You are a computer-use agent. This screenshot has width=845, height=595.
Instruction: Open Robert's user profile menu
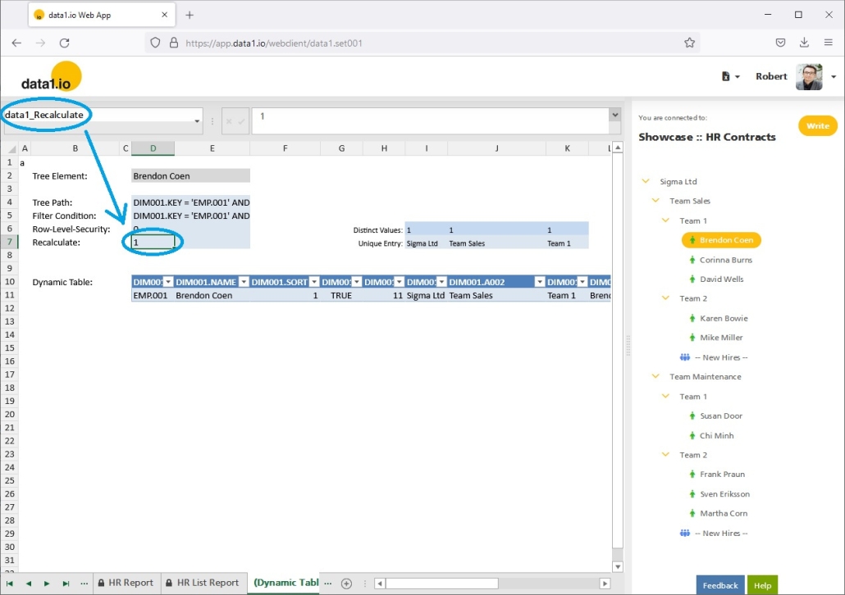pyautogui.click(x=834, y=76)
